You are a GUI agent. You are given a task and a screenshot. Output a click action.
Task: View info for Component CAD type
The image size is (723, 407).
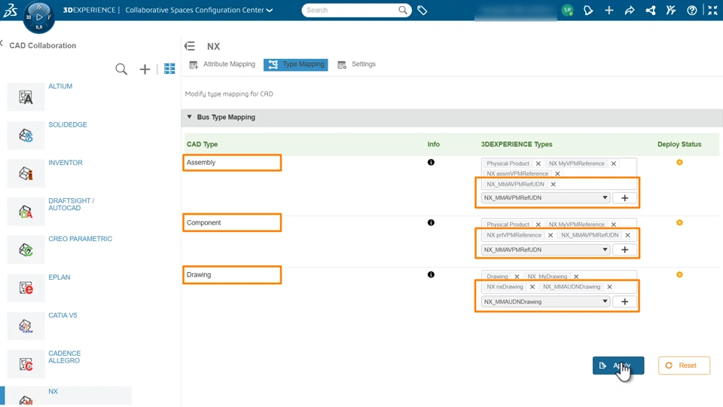tap(431, 222)
